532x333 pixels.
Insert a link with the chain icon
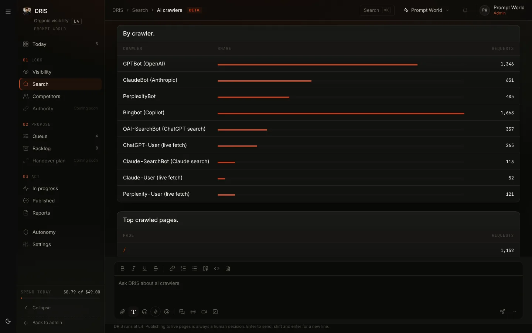click(x=172, y=269)
